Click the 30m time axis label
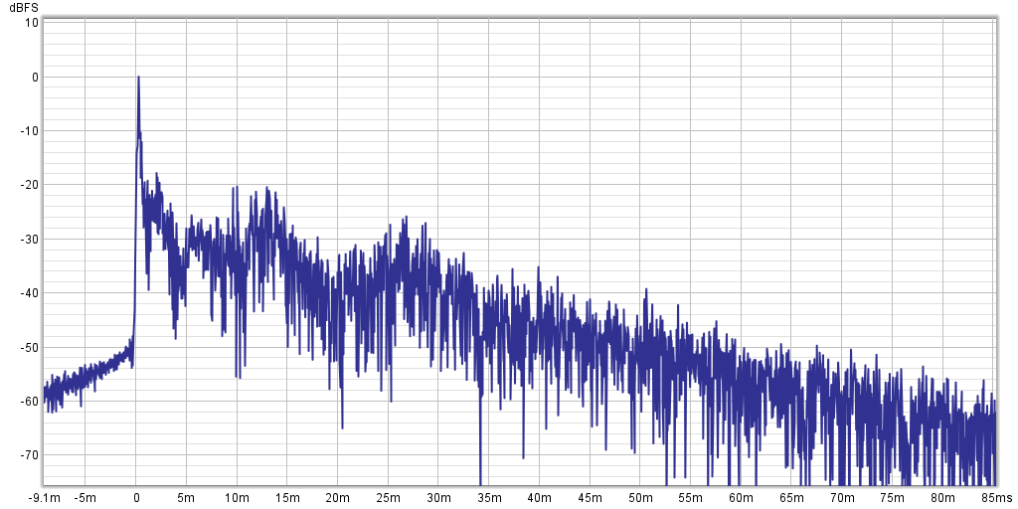This screenshot has width=1018, height=509. click(x=438, y=499)
